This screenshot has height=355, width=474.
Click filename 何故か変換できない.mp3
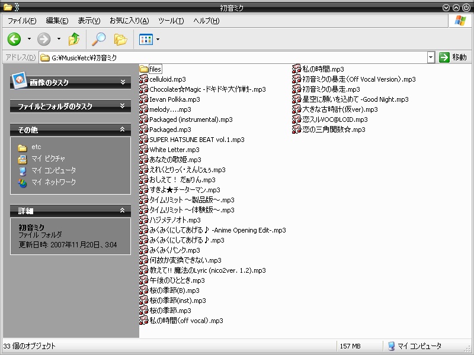point(185,260)
